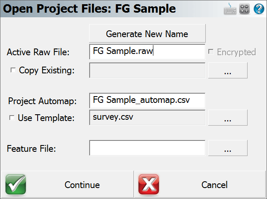The height and width of the screenshot is (199, 267).
Task: Open the Feature File browse button
Action: 228,148
